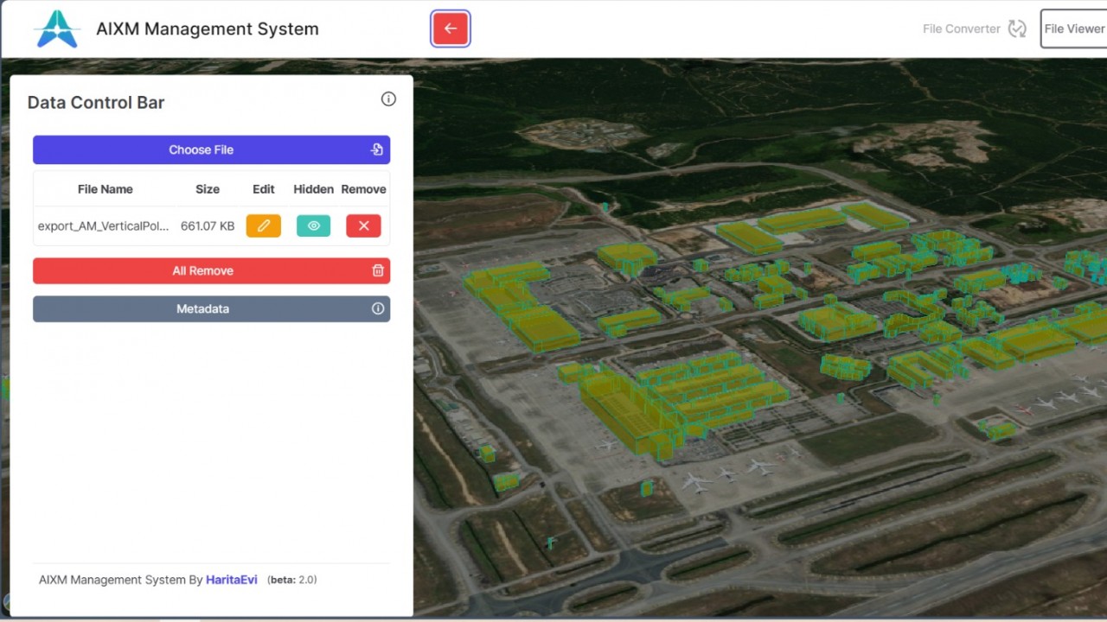Expand the Metadata section

click(x=203, y=308)
